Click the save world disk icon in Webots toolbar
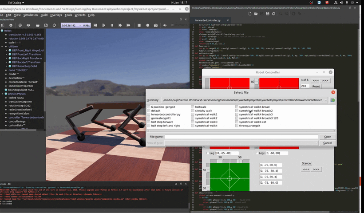 point(46,25)
